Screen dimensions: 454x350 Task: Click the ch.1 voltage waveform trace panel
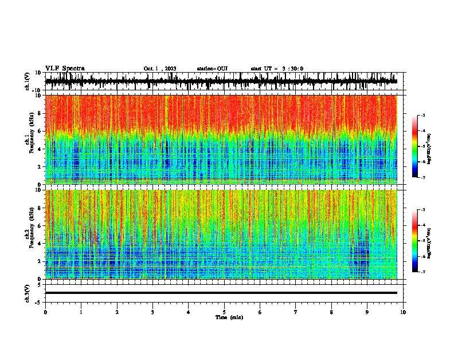tap(224, 81)
